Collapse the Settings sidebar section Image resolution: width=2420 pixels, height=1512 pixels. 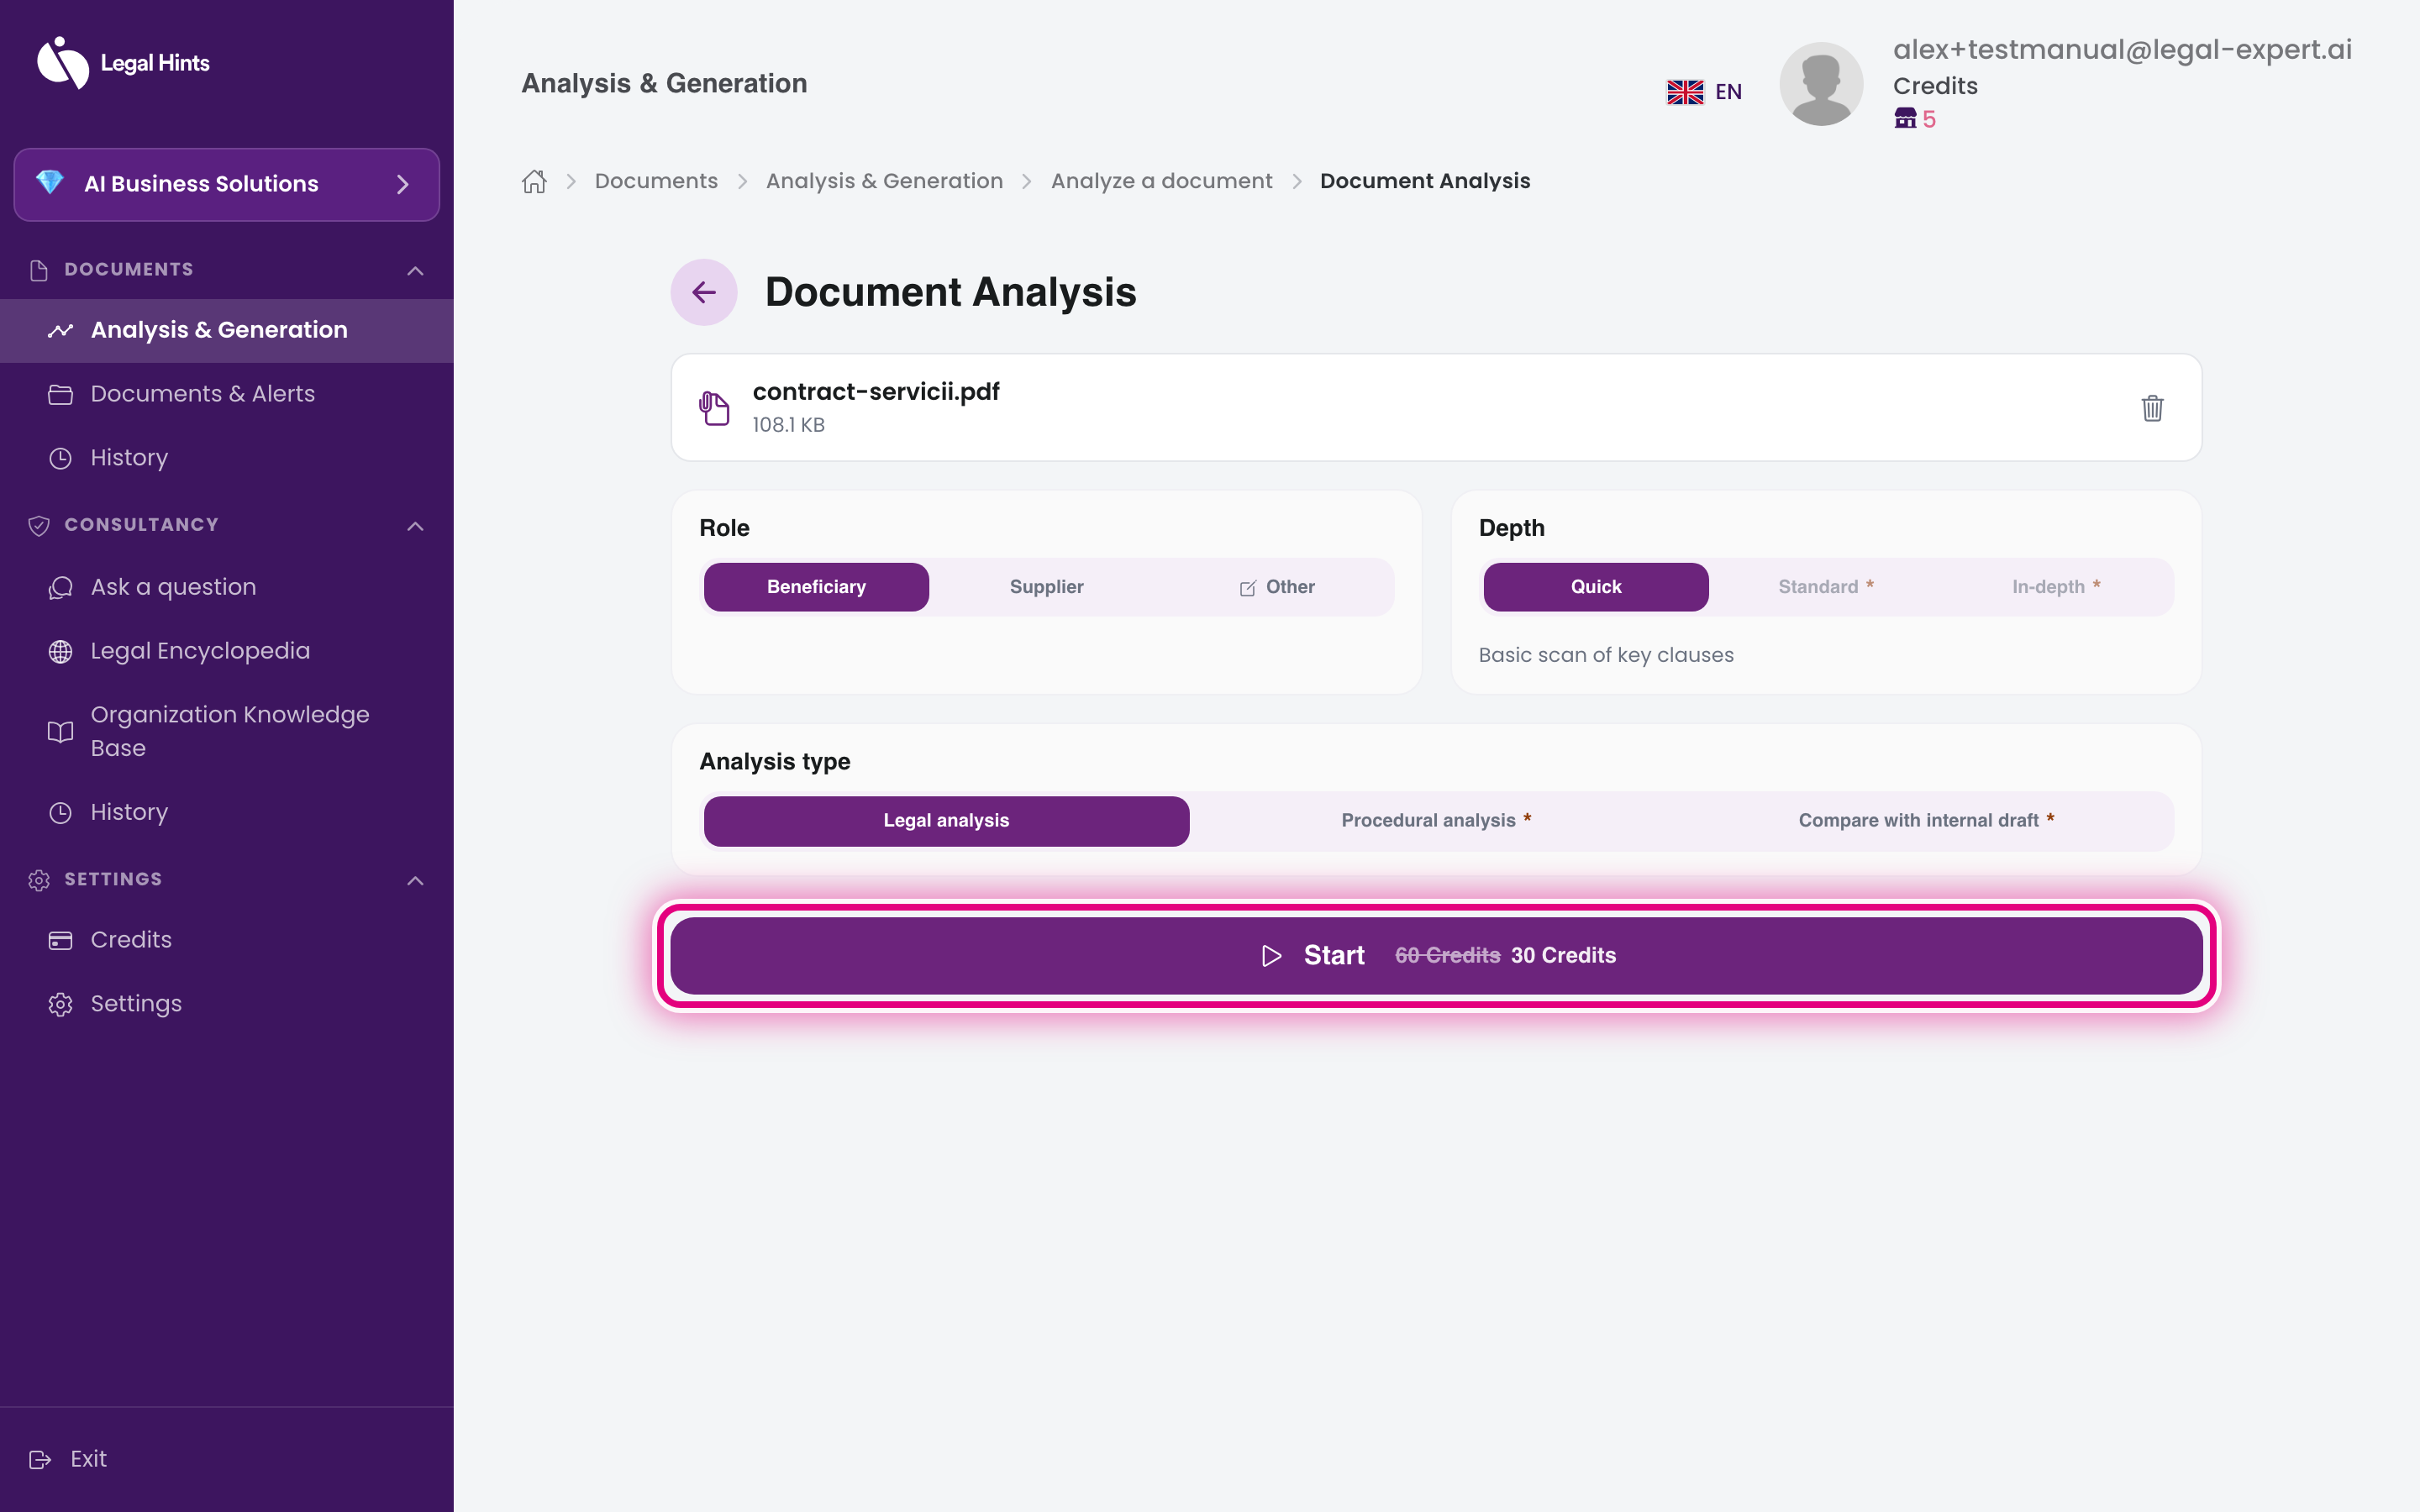(x=416, y=881)
